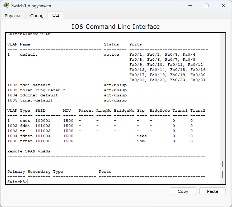232x207 pixels.
Task: Close the Switch0_dingyanwen window
Action: coord(223,5)
